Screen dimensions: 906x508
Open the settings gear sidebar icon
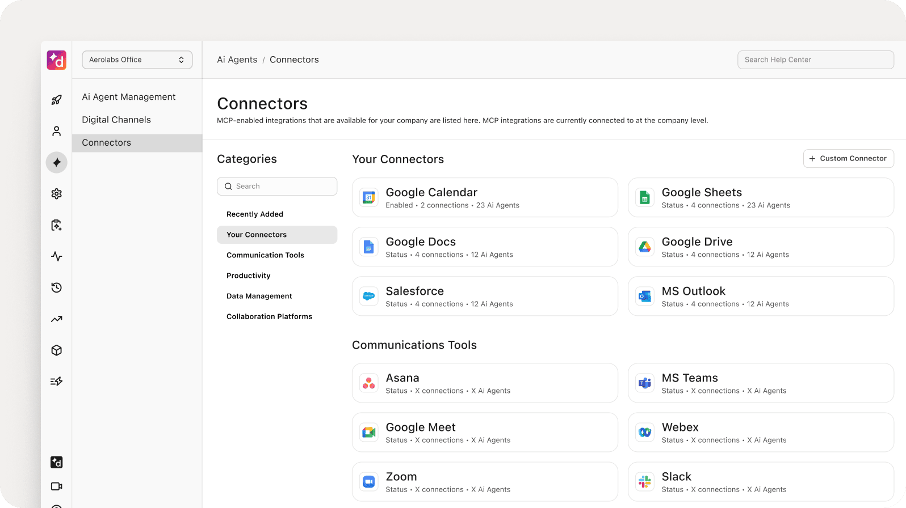click(x=57, y=194)
